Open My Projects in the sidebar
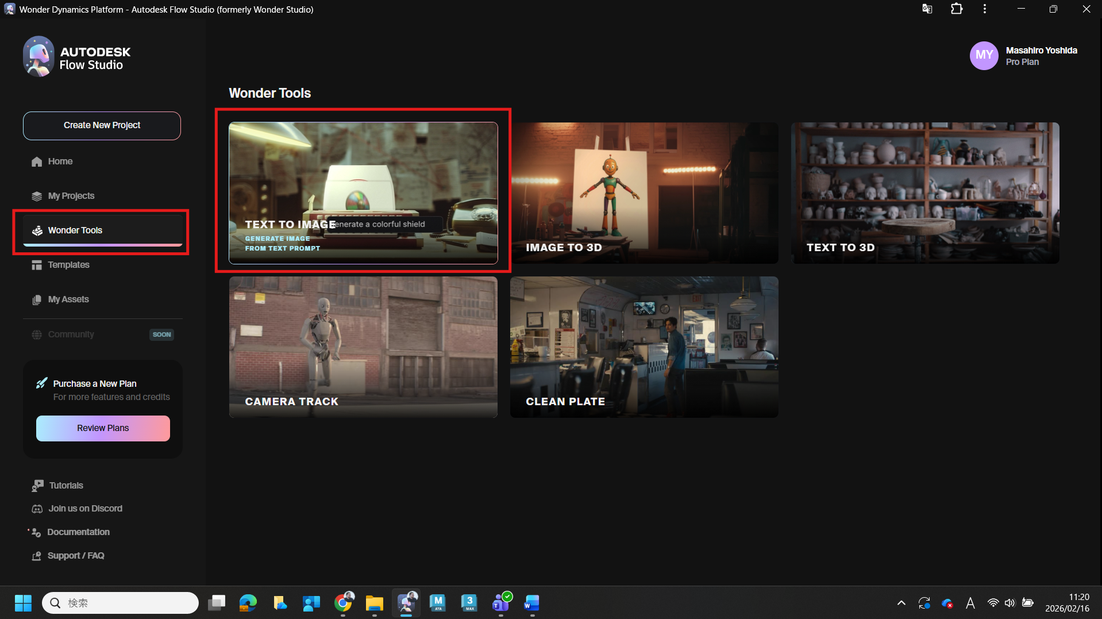 pyautogui.click(x=71, y=196)
